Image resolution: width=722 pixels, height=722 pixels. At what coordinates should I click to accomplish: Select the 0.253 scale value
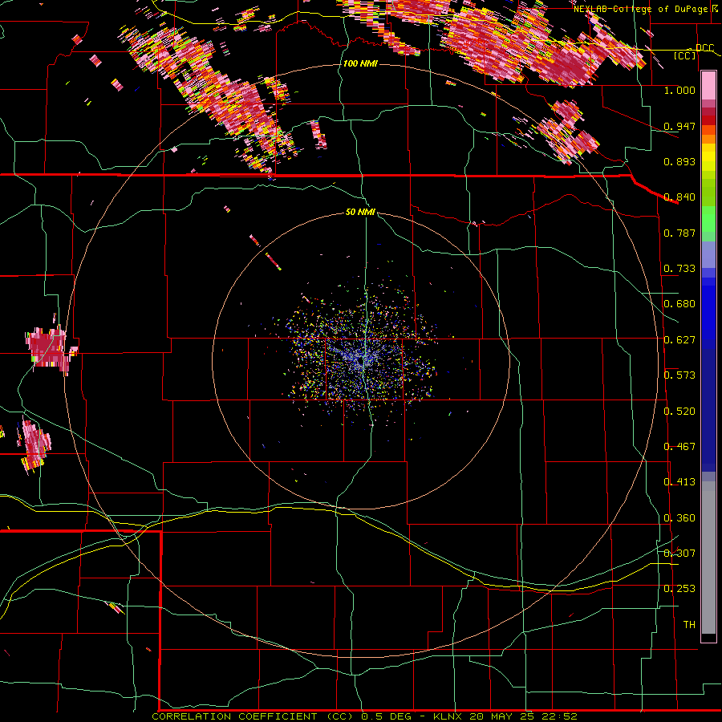[x=679, y=589]
